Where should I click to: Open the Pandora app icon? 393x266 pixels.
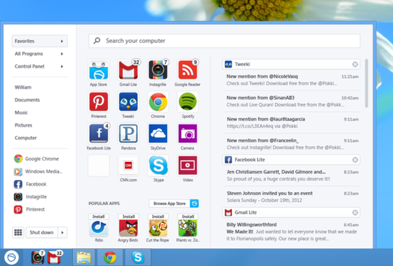(128, 134)
